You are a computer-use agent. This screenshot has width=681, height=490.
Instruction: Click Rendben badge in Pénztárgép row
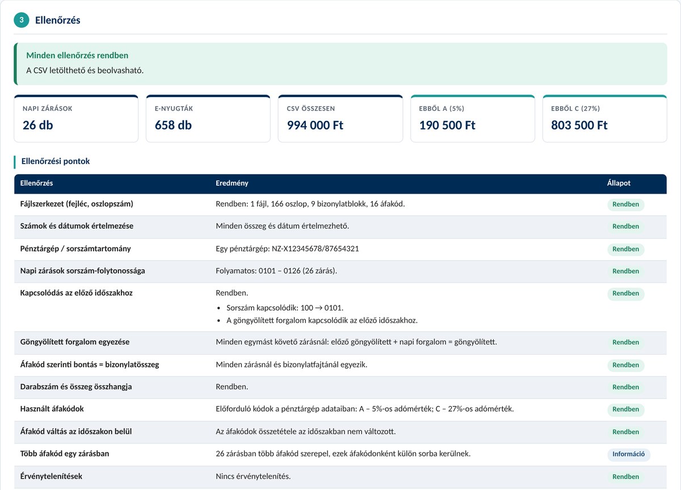[625, 249]
